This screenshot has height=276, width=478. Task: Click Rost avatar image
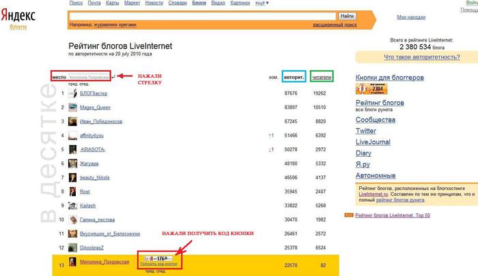coord(72,191)
